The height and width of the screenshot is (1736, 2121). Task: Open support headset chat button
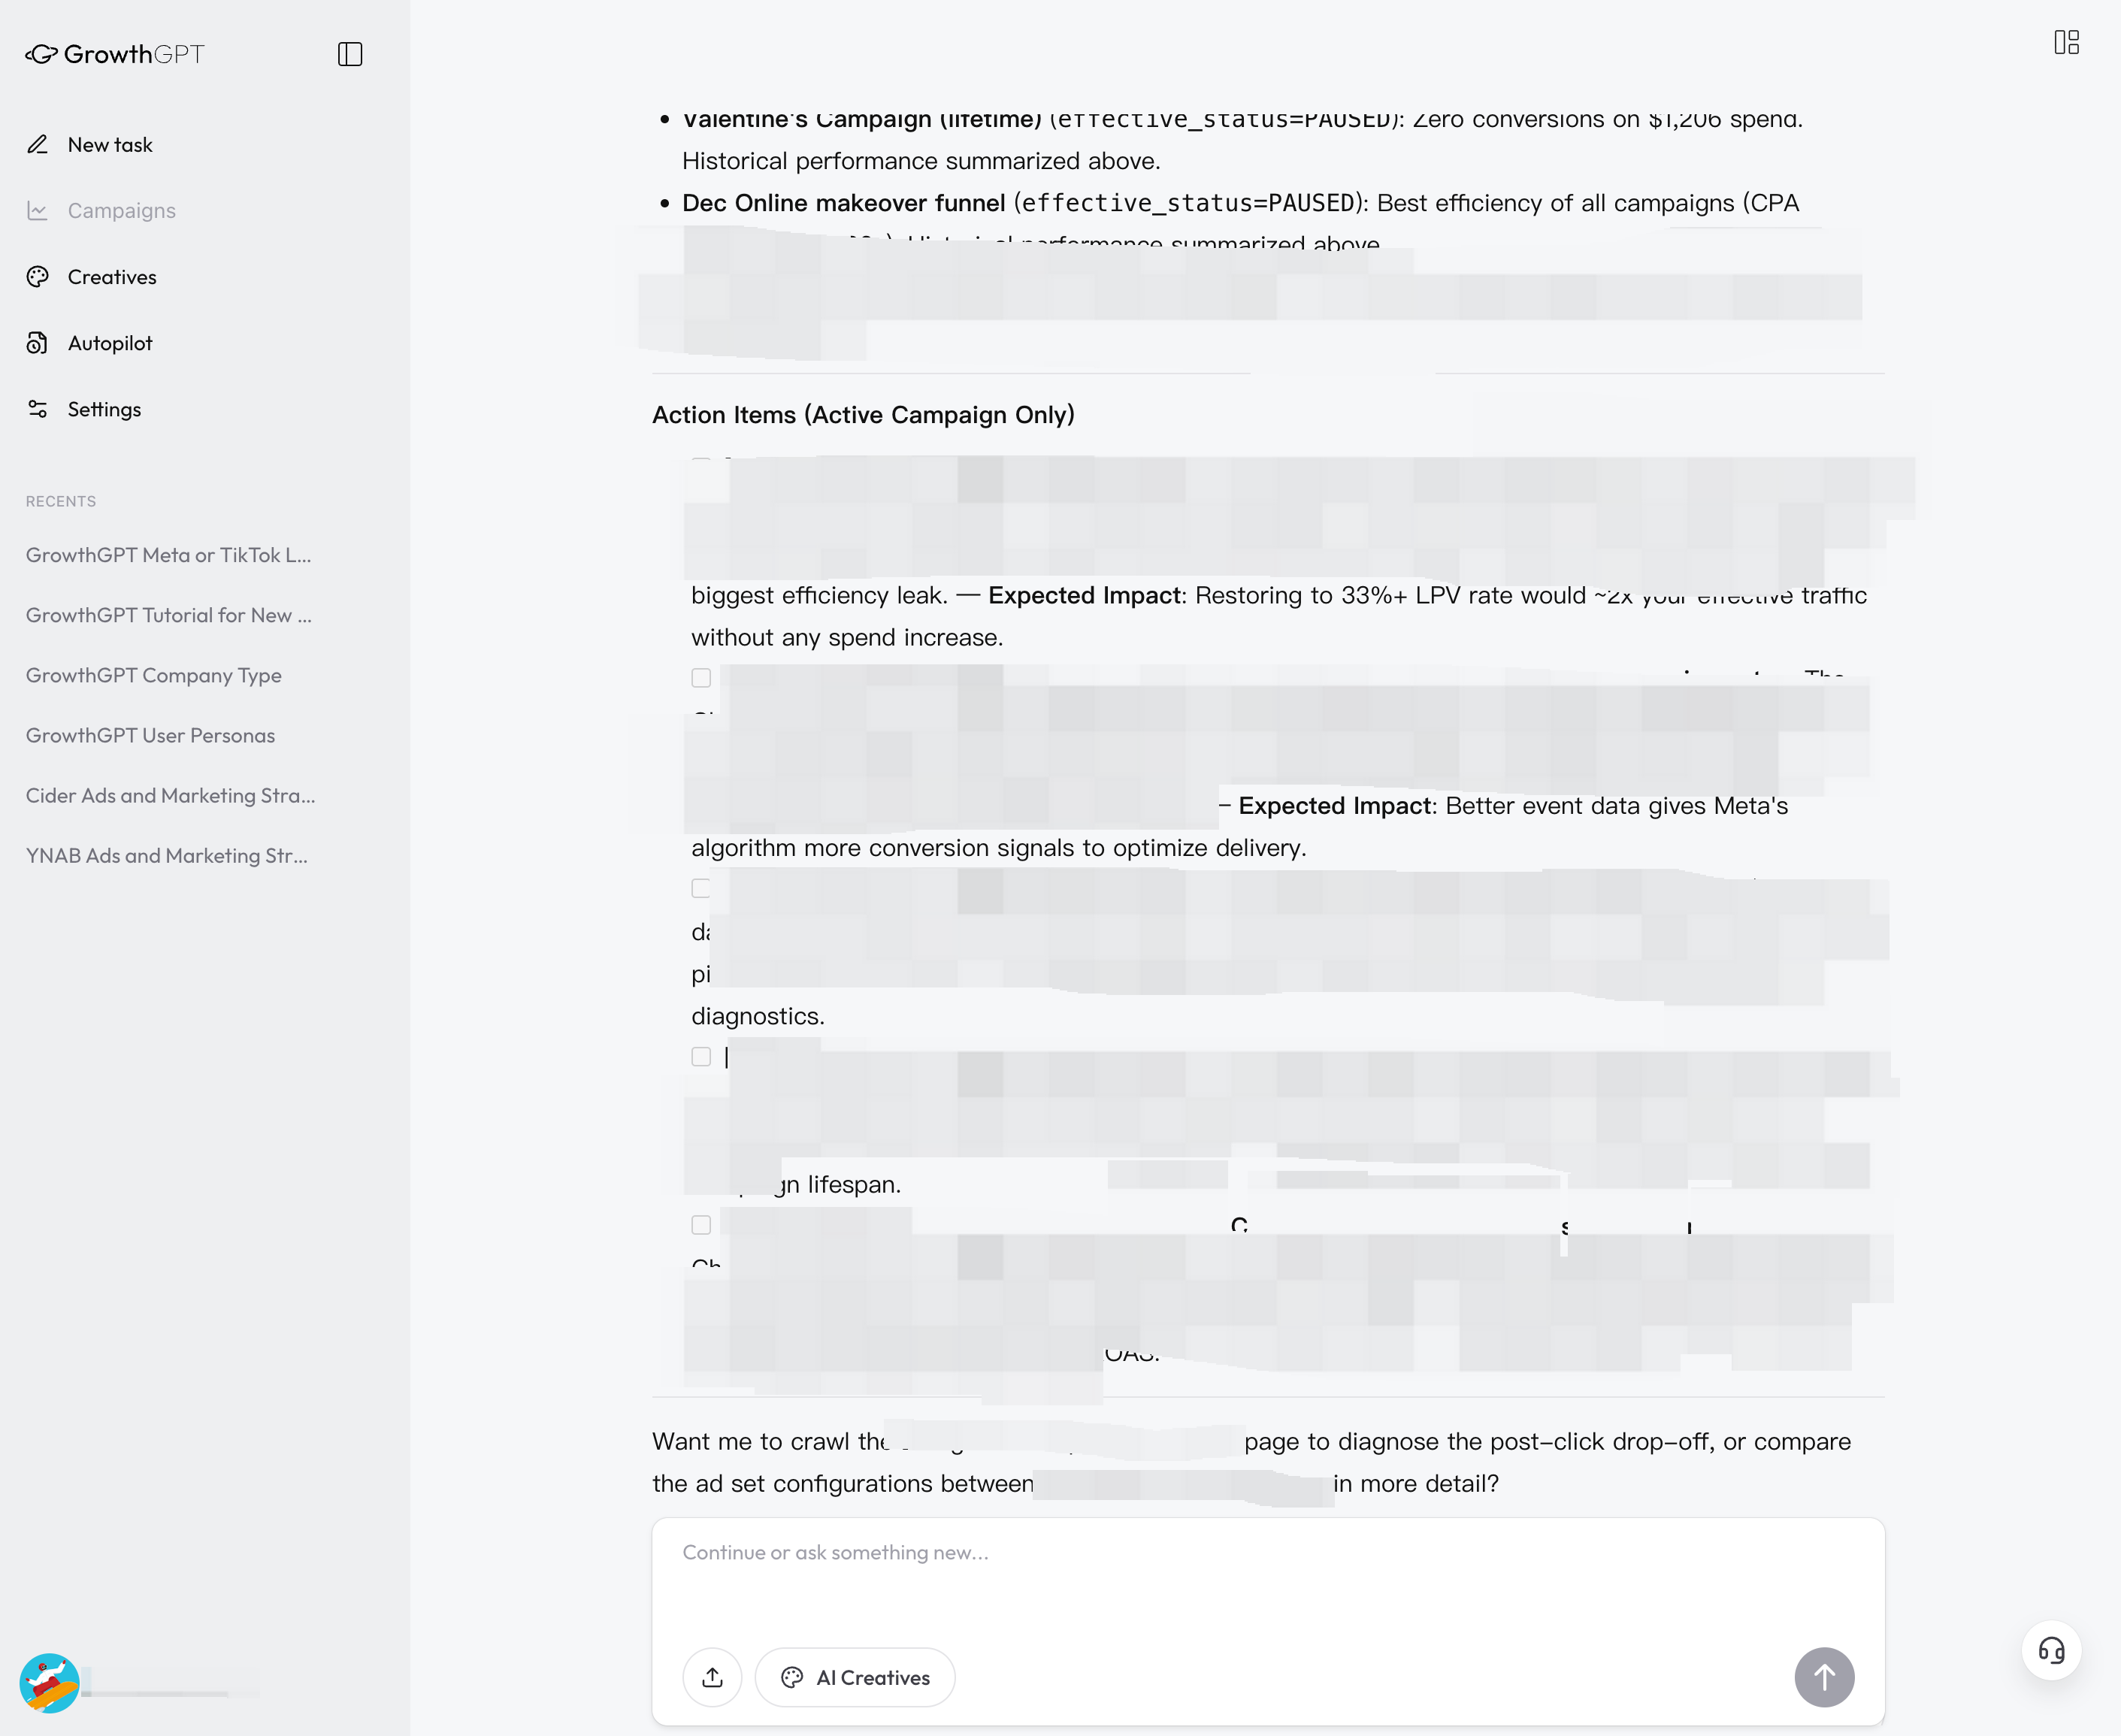point(2051,1651)
